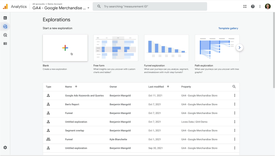The image size is (275, 156).
Task: Click the 'Oct 11, 2021' date cell
Action: click(x=155, y=96)
